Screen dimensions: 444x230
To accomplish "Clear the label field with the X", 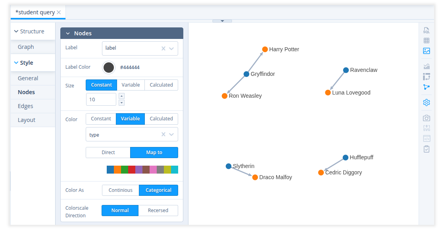I will coord(163,48).
